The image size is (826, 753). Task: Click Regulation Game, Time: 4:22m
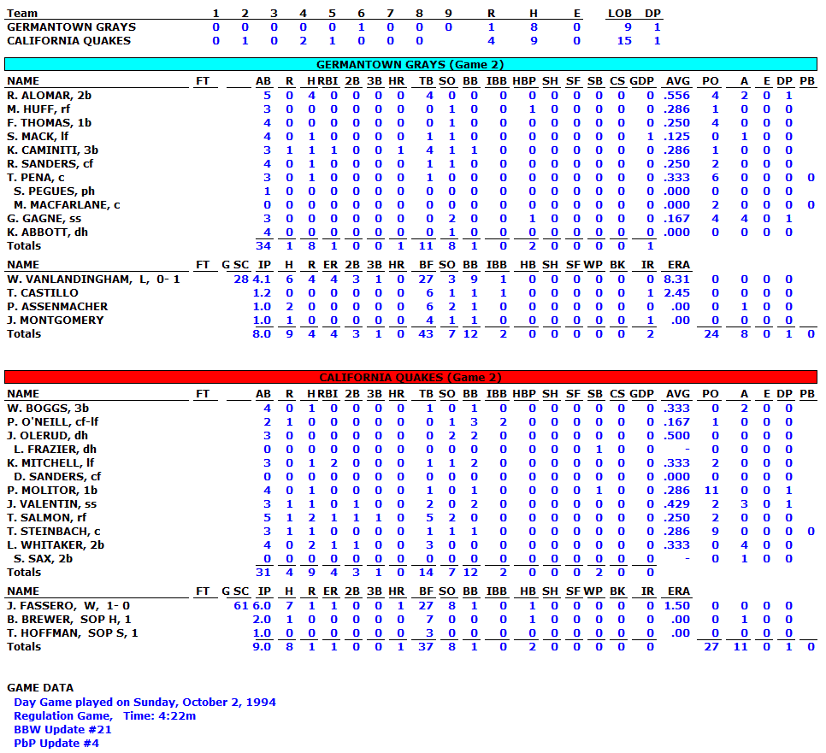click(105, 715)
